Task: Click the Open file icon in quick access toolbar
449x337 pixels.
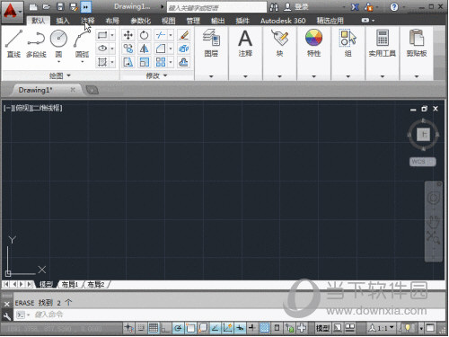Action: 47,6
